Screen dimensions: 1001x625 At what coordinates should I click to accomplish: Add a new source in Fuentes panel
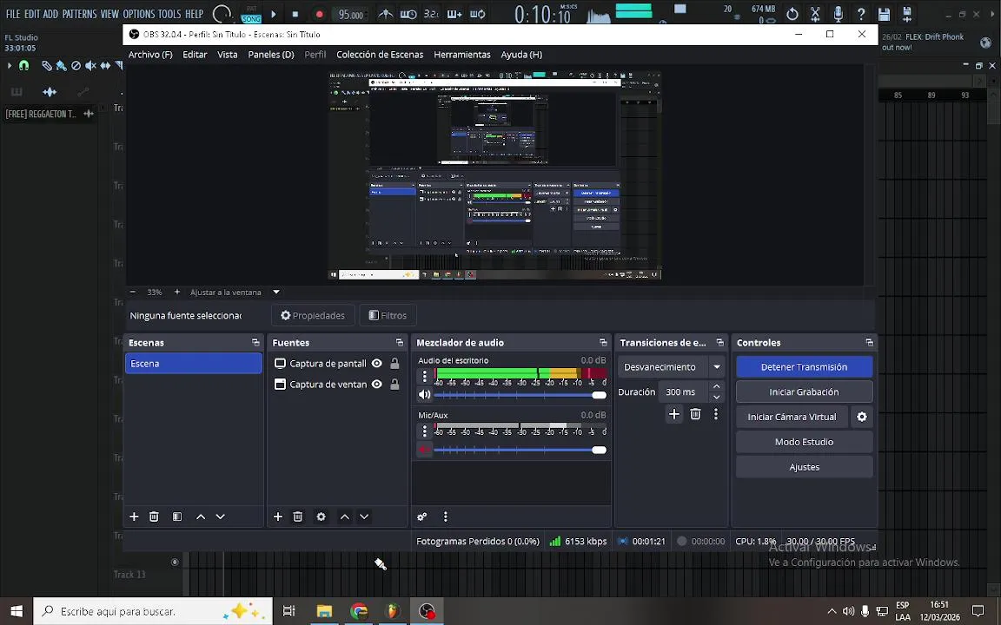pos(278,516)
